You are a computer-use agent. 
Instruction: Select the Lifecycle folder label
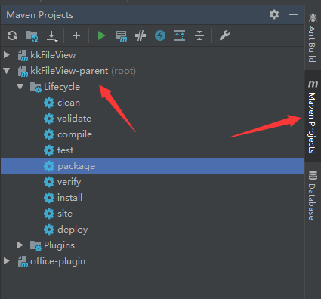62,87
